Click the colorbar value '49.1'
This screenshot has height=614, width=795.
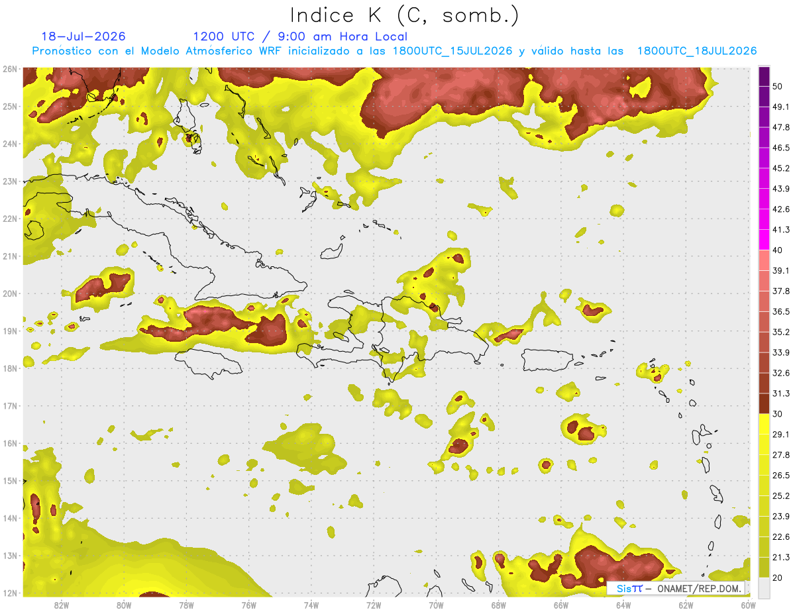coord(781,107)
